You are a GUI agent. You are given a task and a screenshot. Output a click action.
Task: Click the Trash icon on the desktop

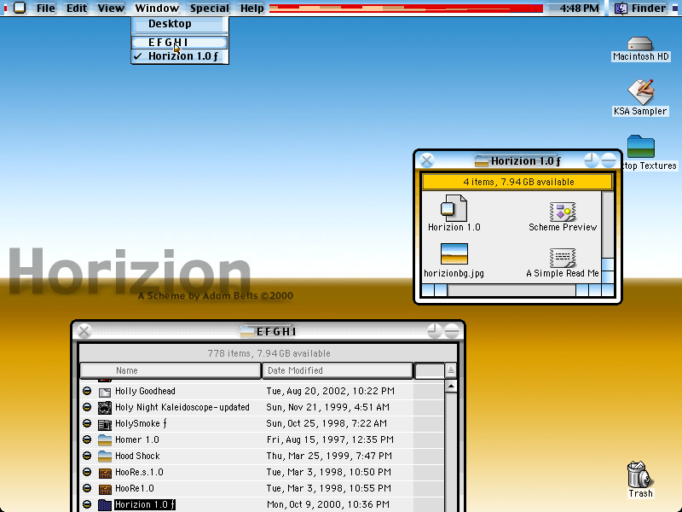pos(639,475)
